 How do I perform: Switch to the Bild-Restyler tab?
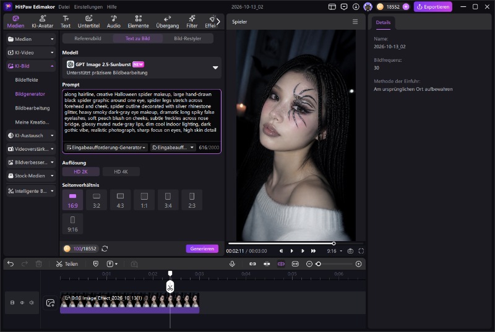click(x=187, y=38)
